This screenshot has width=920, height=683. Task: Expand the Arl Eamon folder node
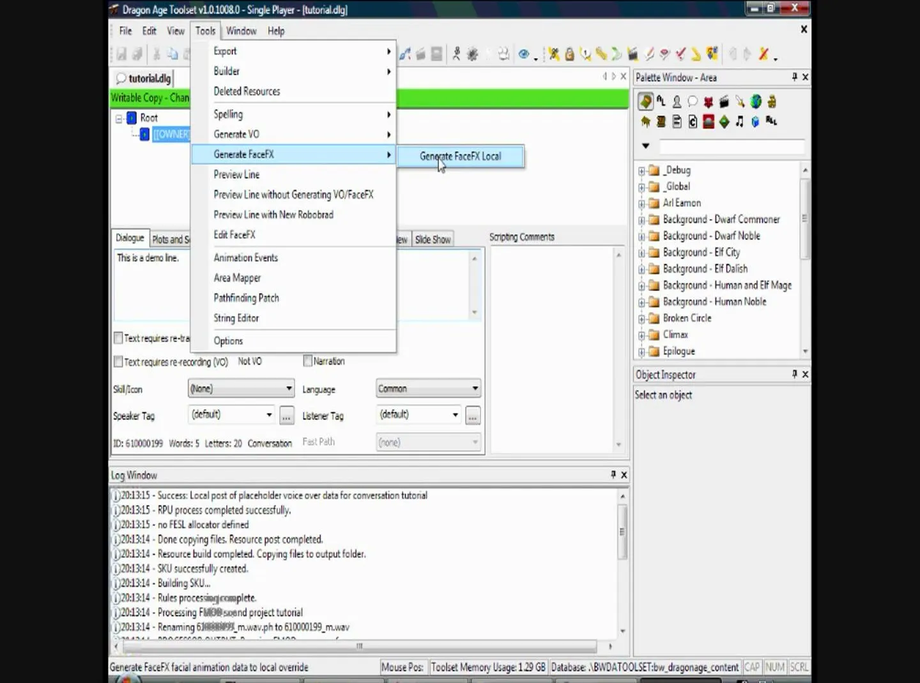641,204
